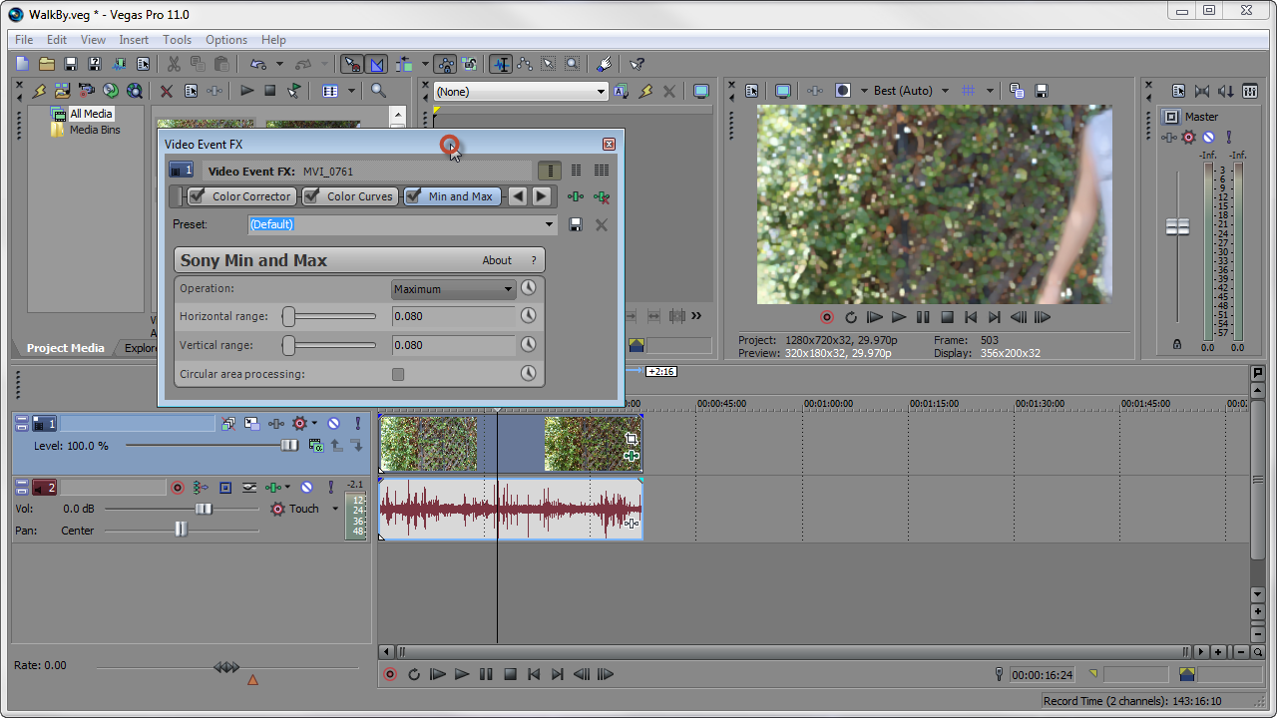Mute audio track 2
The height and width of the screenshot is (718, 1277).
point(307,488)
